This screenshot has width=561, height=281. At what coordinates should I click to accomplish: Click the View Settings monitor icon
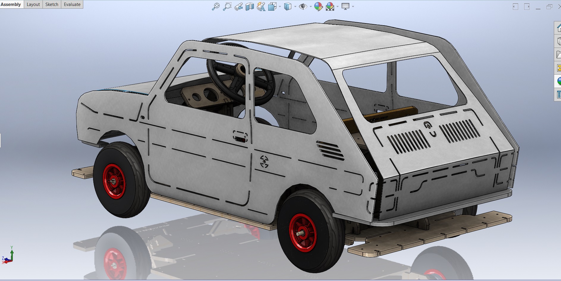coord(345,6)
